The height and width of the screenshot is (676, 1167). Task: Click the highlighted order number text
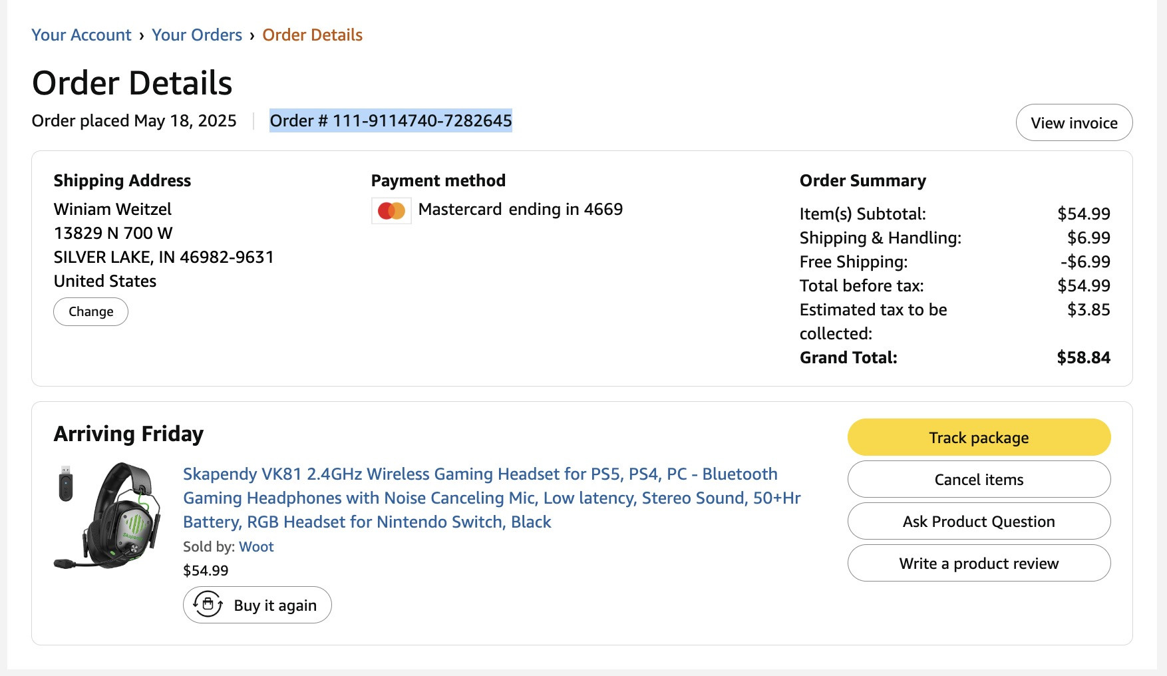(391, 120)
